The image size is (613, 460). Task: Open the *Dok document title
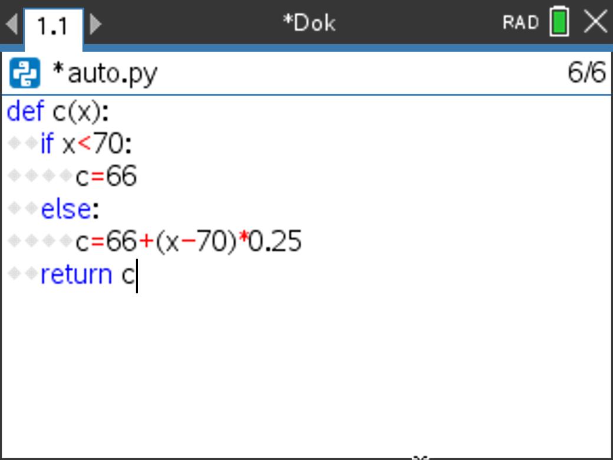[x=309, y=23]
